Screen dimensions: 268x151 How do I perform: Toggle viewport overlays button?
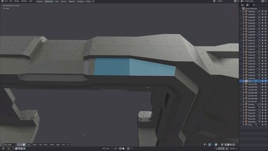216,145
